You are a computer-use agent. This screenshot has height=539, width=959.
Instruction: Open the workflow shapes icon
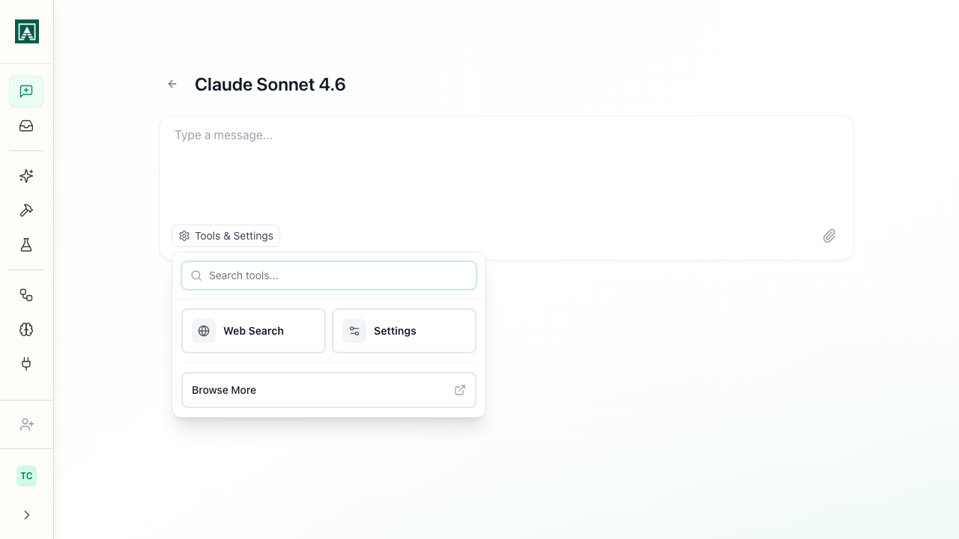pos(26,295)
